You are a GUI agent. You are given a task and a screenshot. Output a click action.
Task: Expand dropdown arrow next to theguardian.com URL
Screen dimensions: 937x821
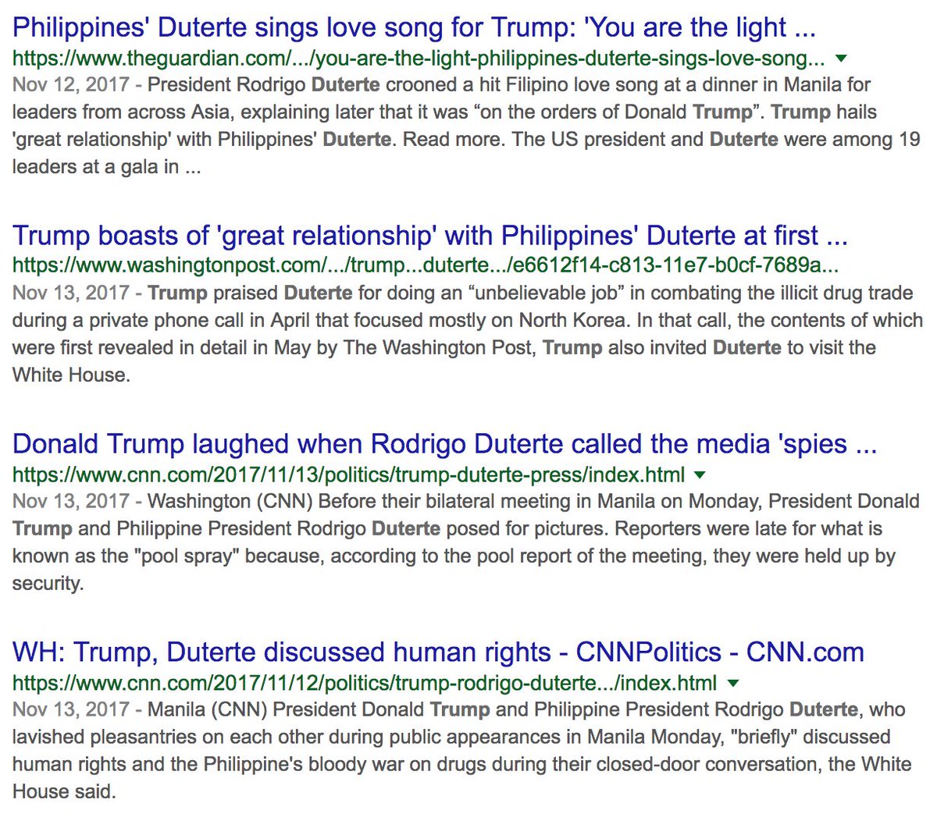point(841,59)
